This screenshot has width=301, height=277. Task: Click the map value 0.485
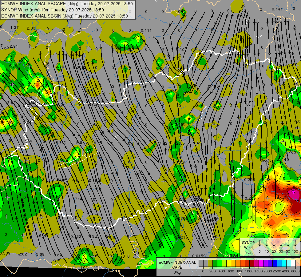[x=213, y=86]
